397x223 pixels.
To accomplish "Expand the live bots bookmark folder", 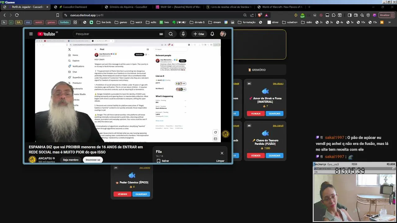I will pos(104,22).
